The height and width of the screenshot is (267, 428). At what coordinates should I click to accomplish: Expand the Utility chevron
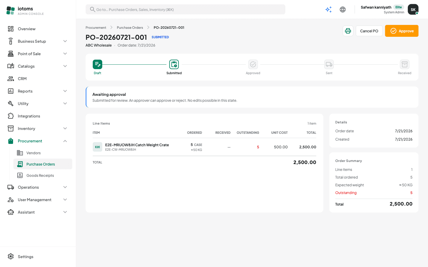point(65,104)
